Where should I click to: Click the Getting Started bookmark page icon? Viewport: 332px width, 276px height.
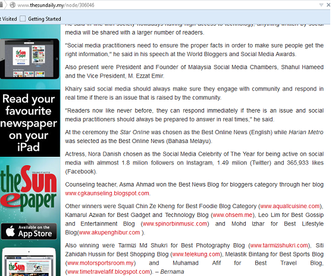[x=23, y=18]
